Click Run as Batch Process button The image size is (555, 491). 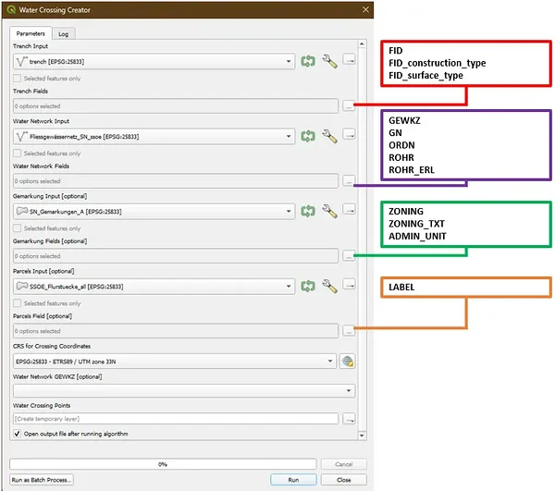(42, 480)
